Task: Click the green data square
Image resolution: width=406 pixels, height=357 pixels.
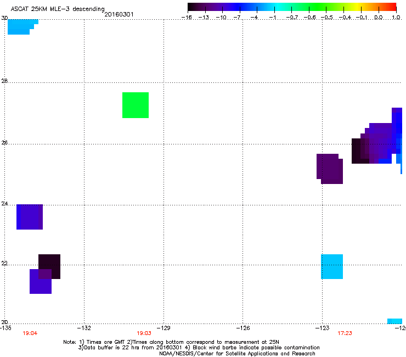Action: [136, 105]
